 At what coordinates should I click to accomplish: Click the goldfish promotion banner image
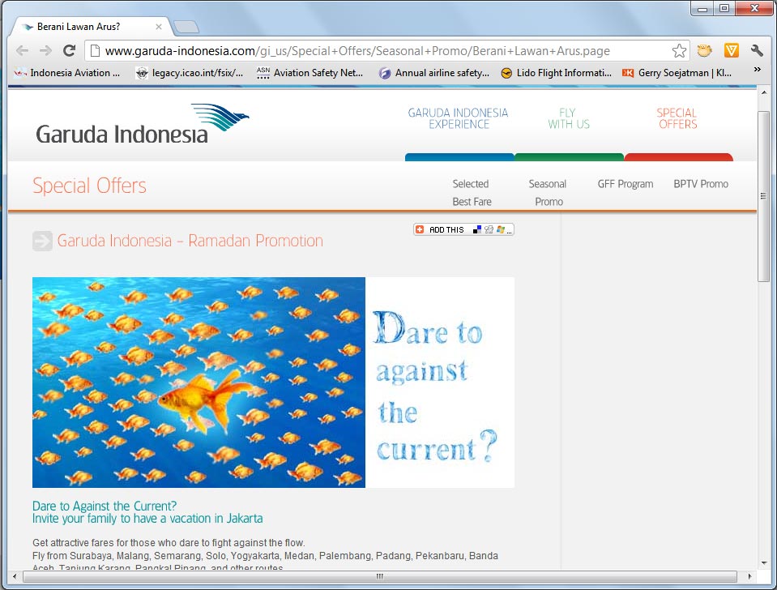click(x=273, y=383)
